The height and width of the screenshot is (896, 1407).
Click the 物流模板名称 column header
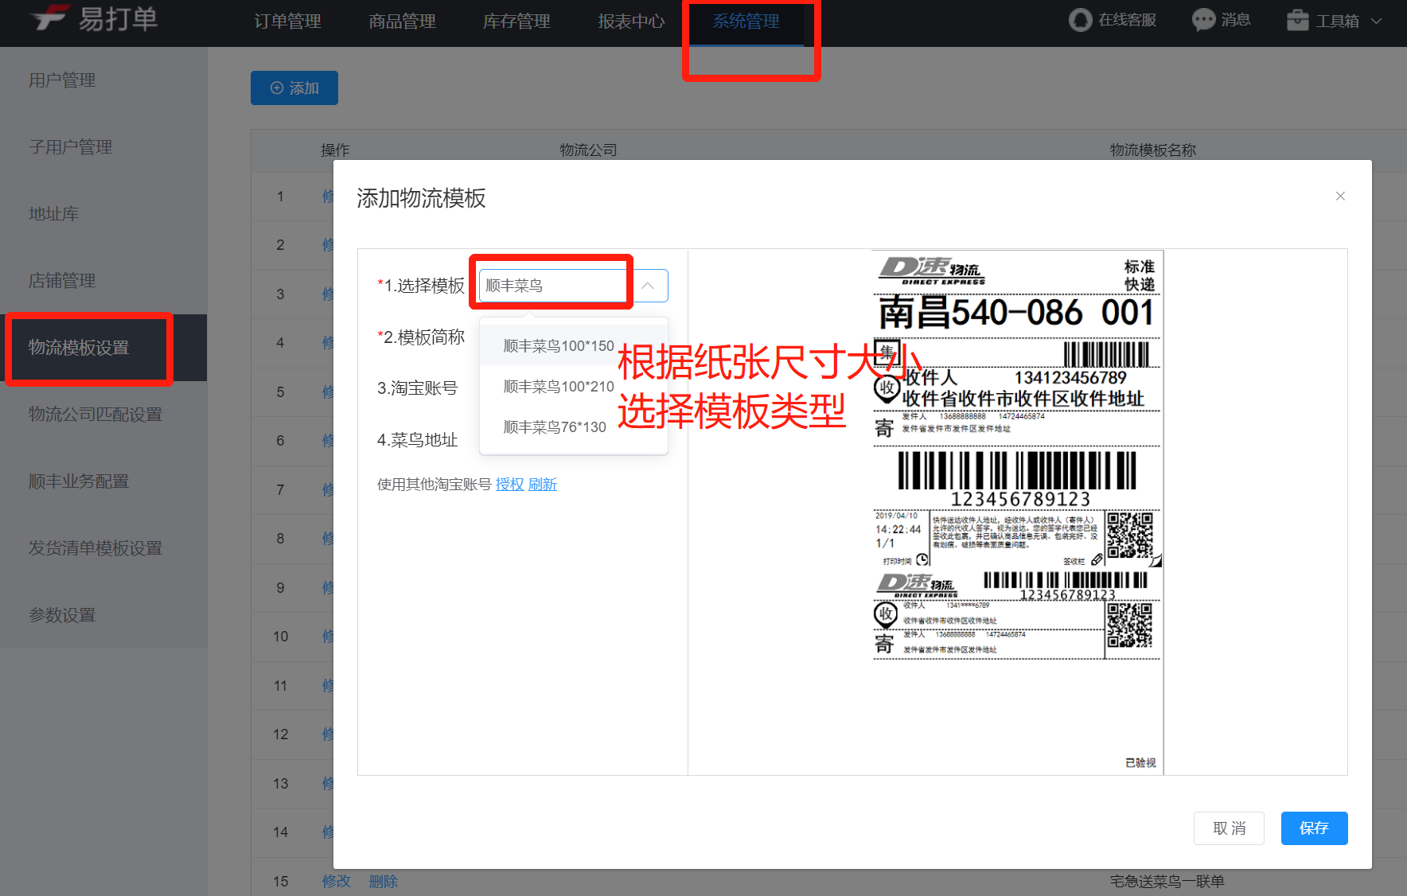[x=1153, y=150]
